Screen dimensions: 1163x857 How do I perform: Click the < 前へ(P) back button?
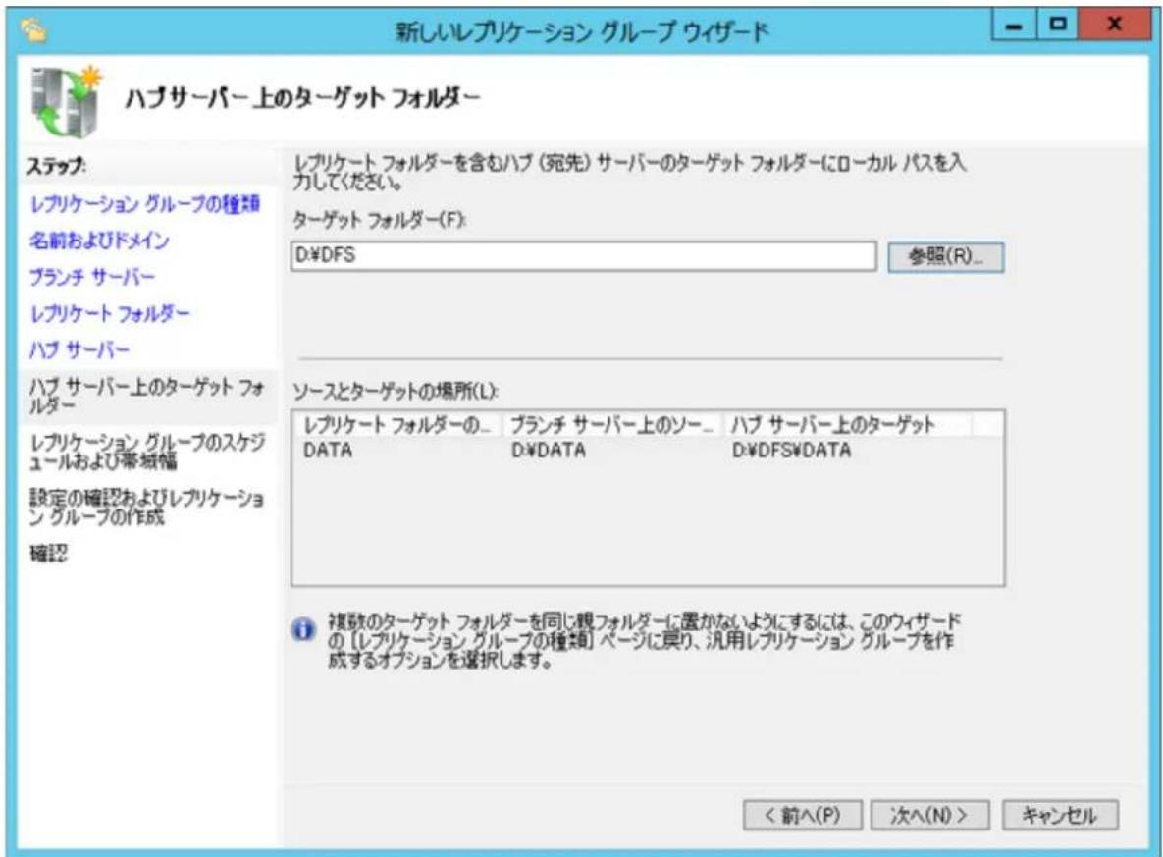tap(803, 816)
